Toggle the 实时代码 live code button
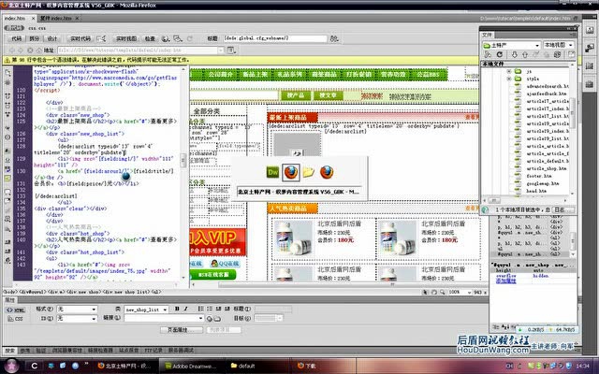Screen dimensions: 599x374 click(x=80, y=38)
